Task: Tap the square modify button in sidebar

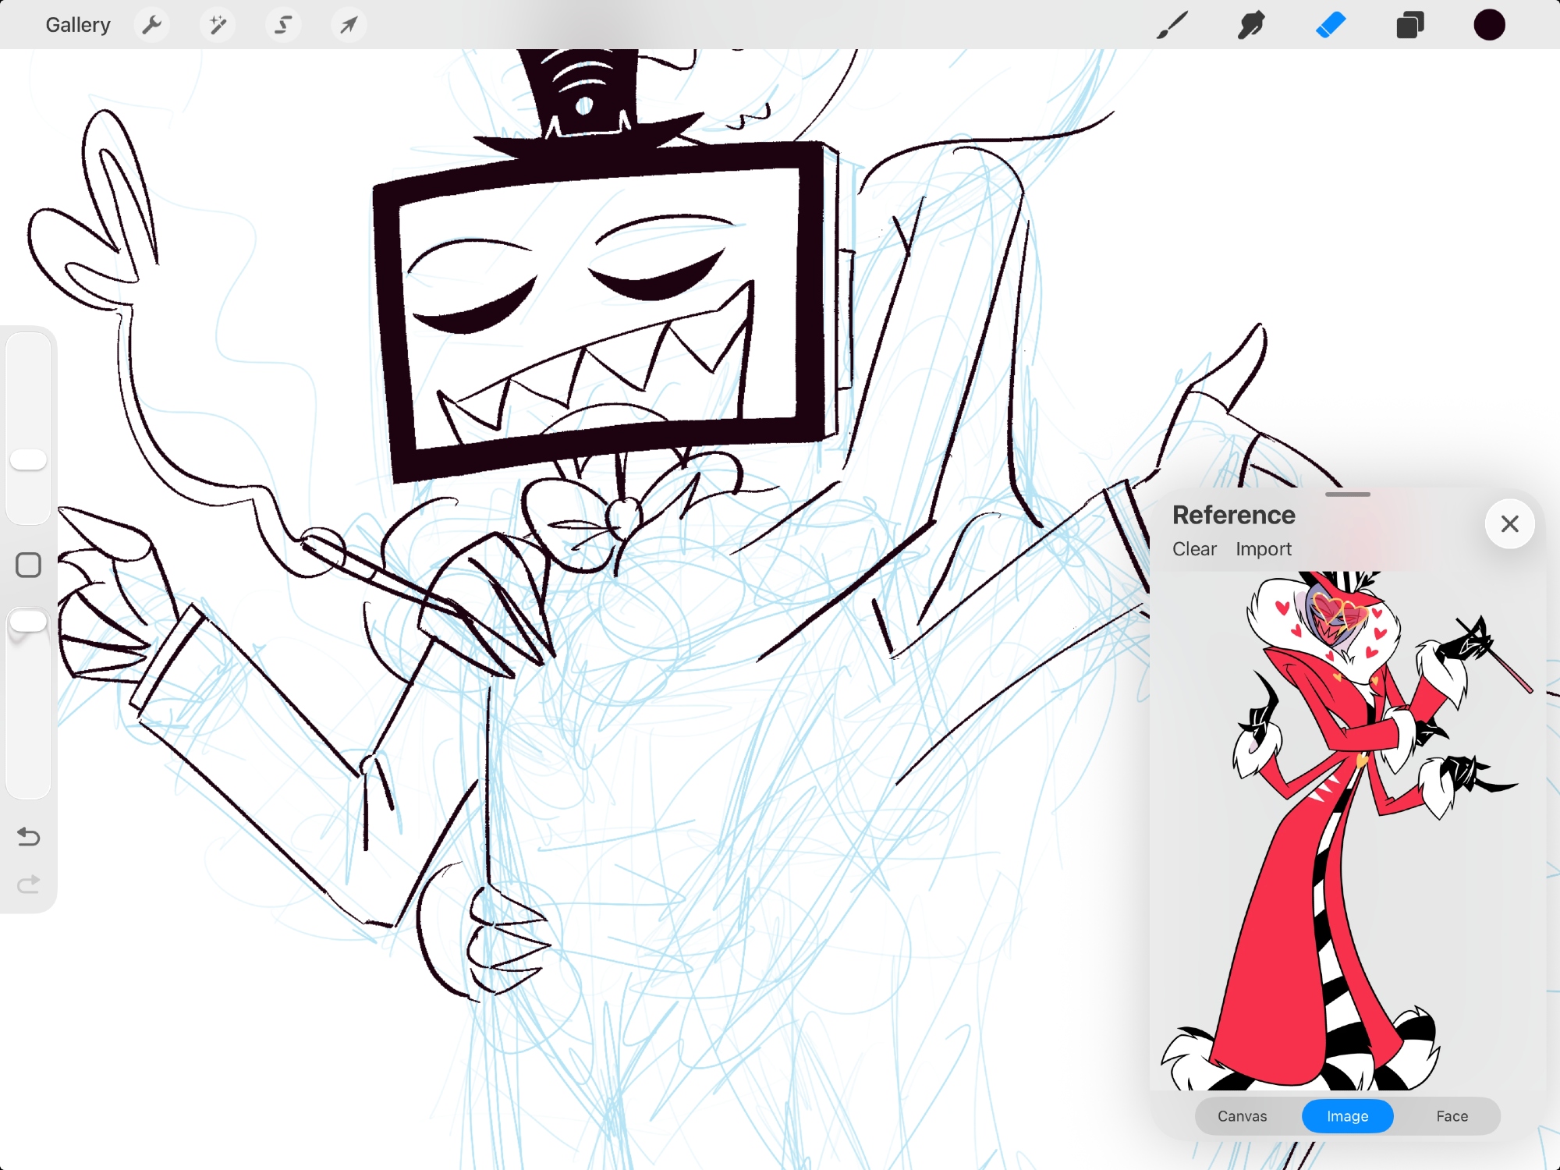Action: [29, 565]
